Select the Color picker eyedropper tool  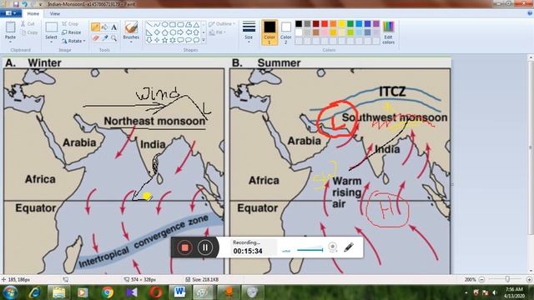tap(105, 37)
